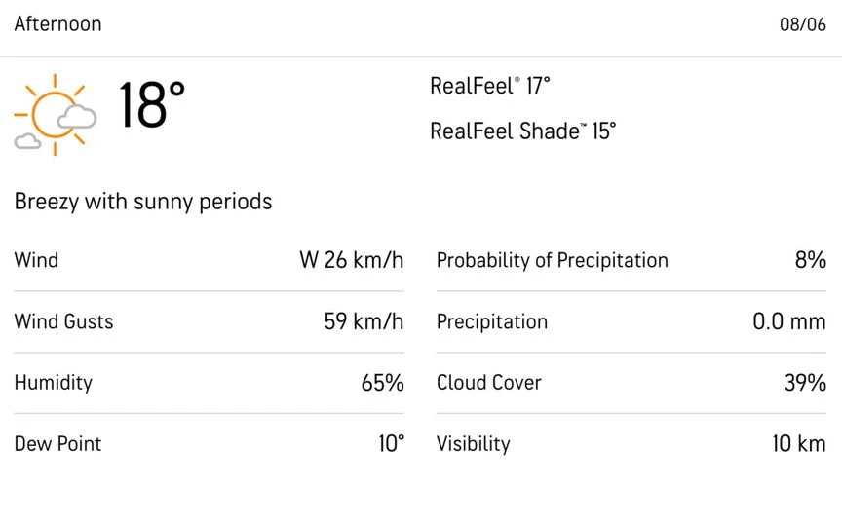
Task: Select the 59 km/h gusts value
Action: 364,321
